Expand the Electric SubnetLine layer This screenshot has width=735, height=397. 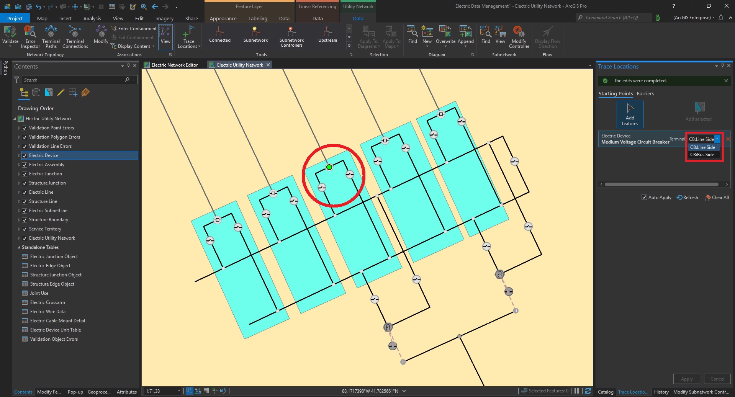[19, 211]
